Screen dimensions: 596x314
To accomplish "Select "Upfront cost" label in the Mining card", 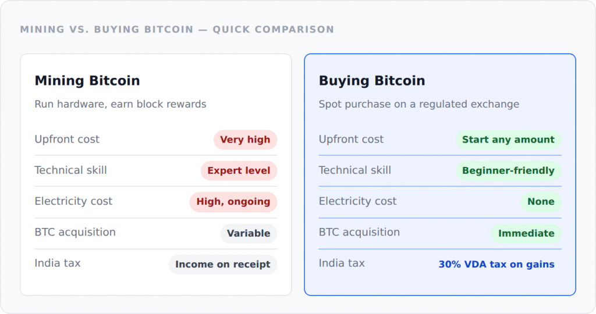I will [67, 139].
